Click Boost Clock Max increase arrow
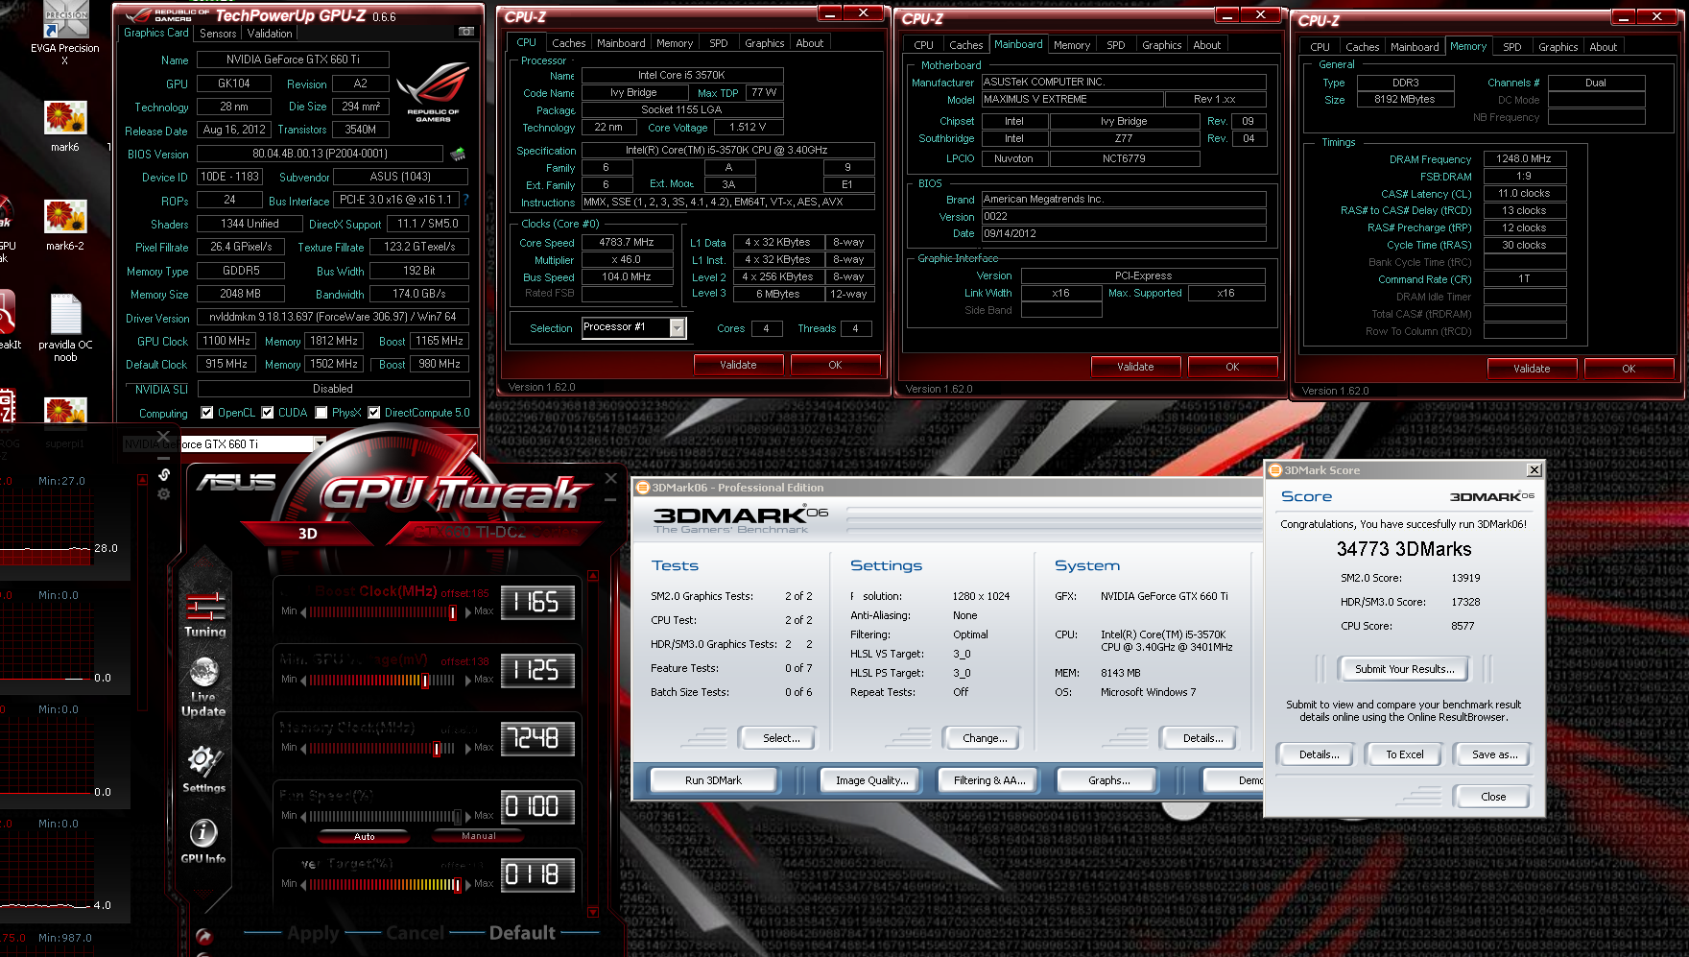 point(469,611)
